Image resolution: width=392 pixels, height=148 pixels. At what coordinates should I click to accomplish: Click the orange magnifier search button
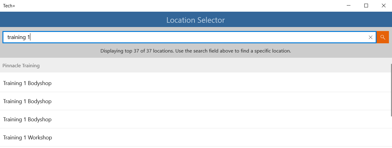click(383, 37)
